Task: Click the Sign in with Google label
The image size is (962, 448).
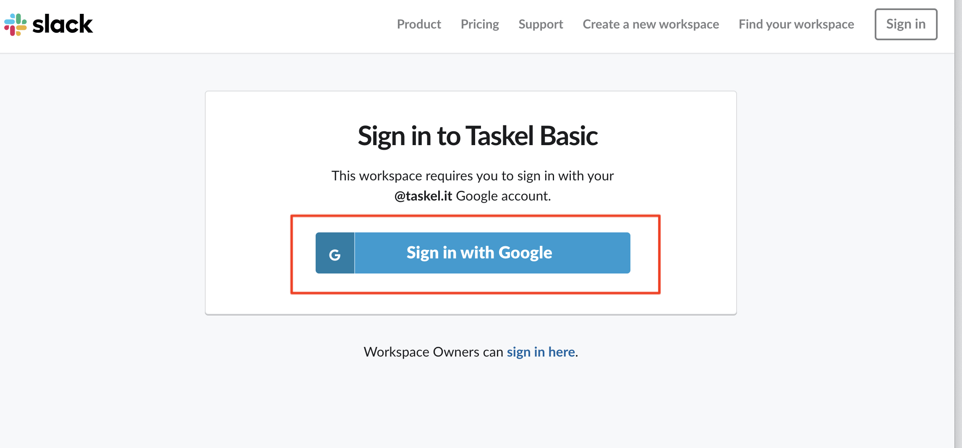Action: pyautogui.click(x=479, y=253)
